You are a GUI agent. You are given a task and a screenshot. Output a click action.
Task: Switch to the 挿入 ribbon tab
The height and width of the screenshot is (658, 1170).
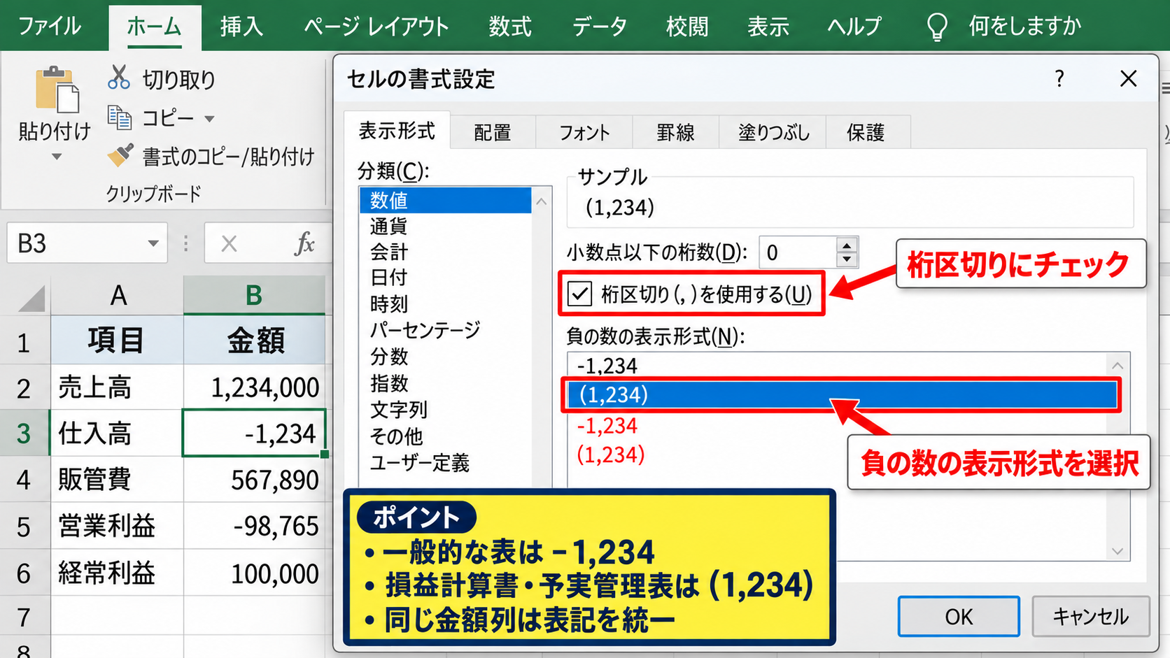241,27
